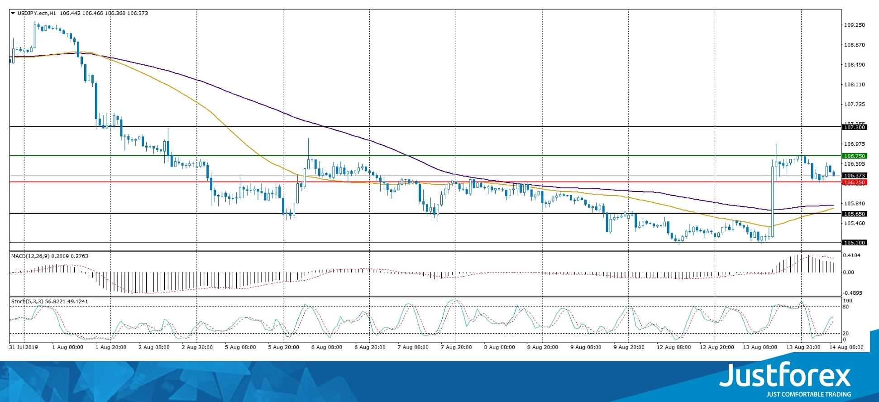Click the 107.735 price scale value
Viewport: 879px width, 402px height.
pyautogui.click(x=855, y=105)
